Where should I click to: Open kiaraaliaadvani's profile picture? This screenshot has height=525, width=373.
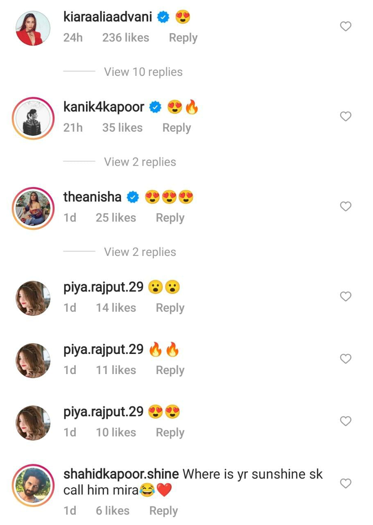(x=33, y=28)
